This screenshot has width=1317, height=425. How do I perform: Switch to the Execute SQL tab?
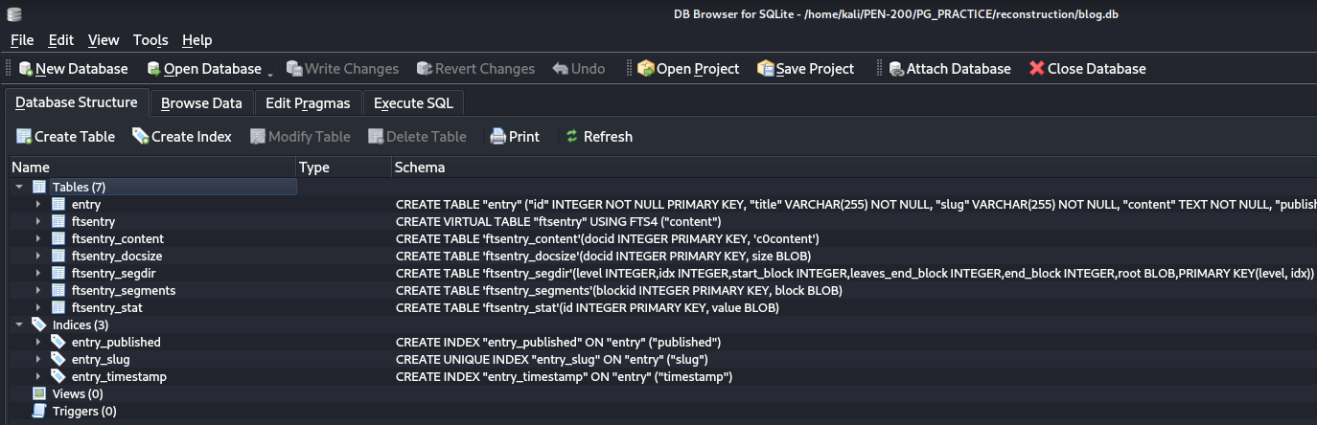coord(413,103)
